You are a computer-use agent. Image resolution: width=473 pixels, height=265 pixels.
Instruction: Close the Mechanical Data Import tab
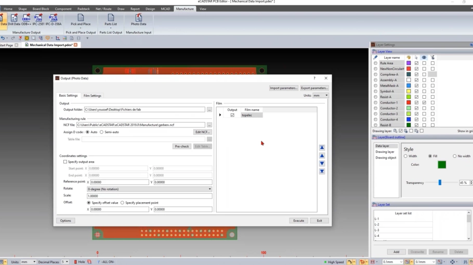coord(76,45)
